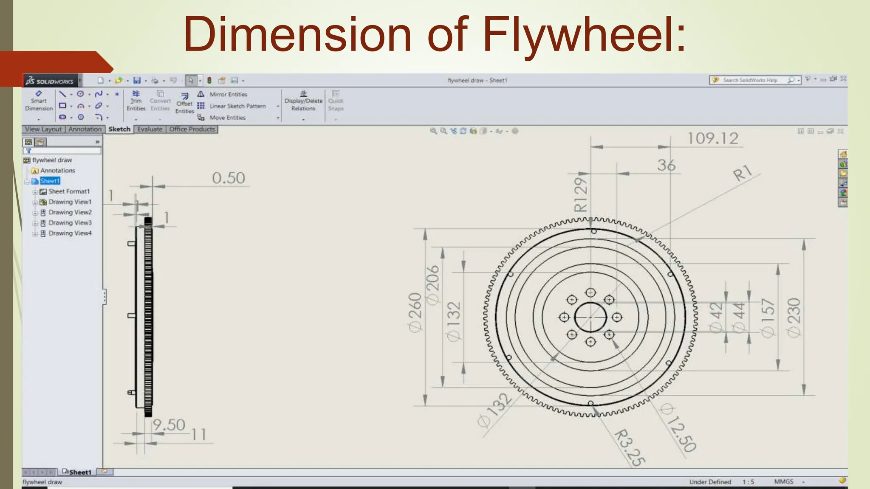Click the Print icon
870x489 pixels.
tap(155, 80)
